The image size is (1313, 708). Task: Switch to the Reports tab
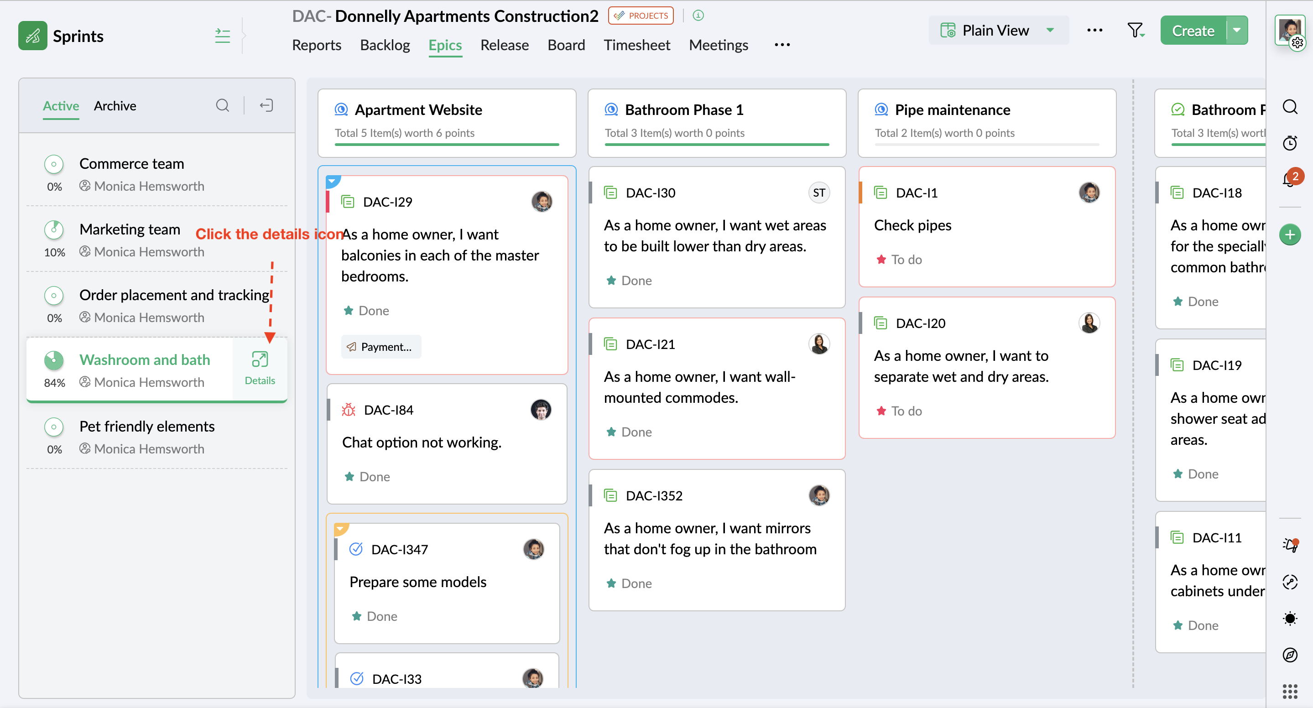click(317, 45)
